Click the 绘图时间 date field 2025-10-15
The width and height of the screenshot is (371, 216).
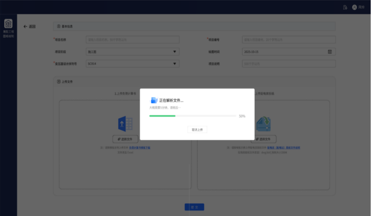pyautogui.click(x=289, y=52)
